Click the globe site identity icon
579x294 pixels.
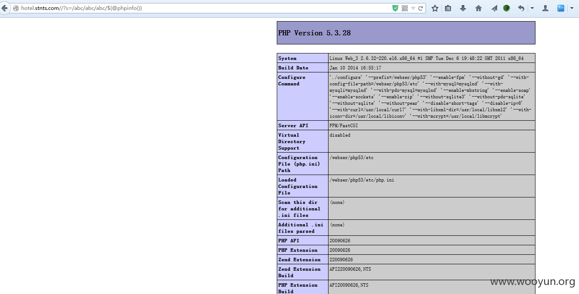click(16, 8)
